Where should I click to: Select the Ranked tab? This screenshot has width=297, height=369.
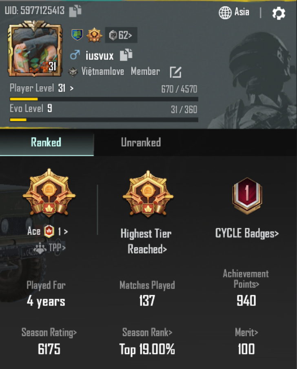pyautogui.click(x=47, y=142)
